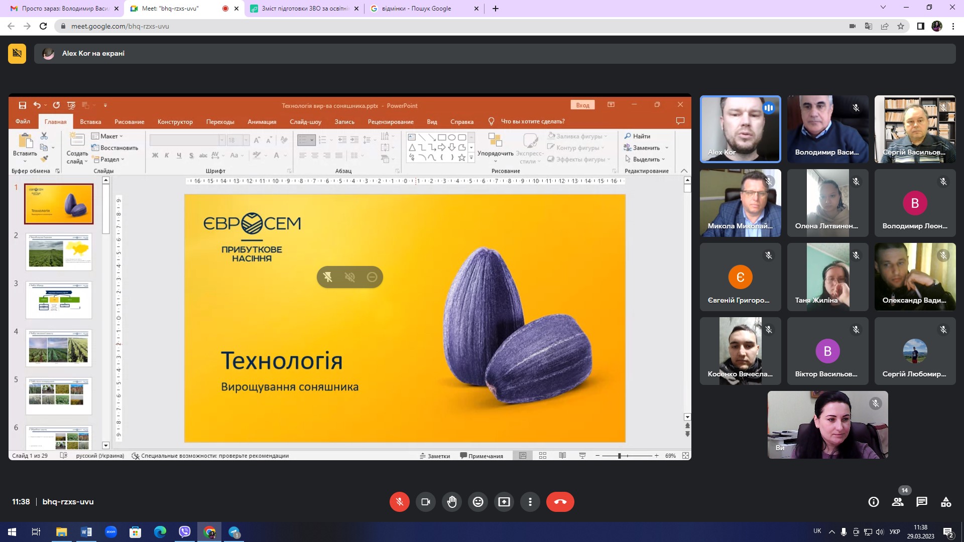The image size is (964, 542).
Task: Switch to slide sorter view icon
Action: 543,456
